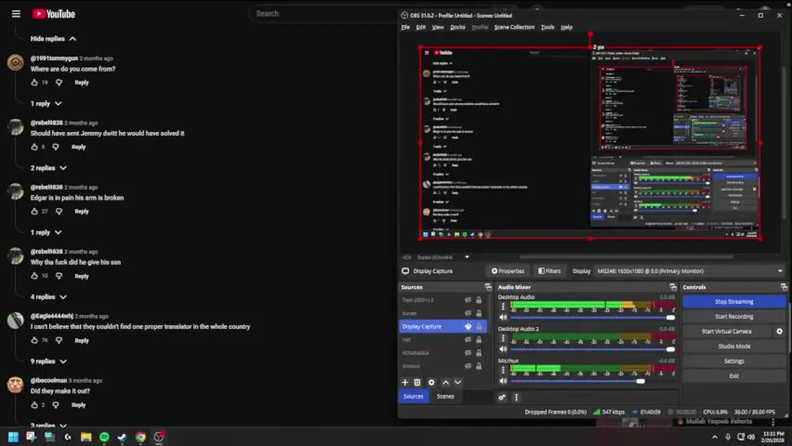Dislike comment by @1991tommygun
The width and height of the screenshot is (792, 446).
coord(59,82)
